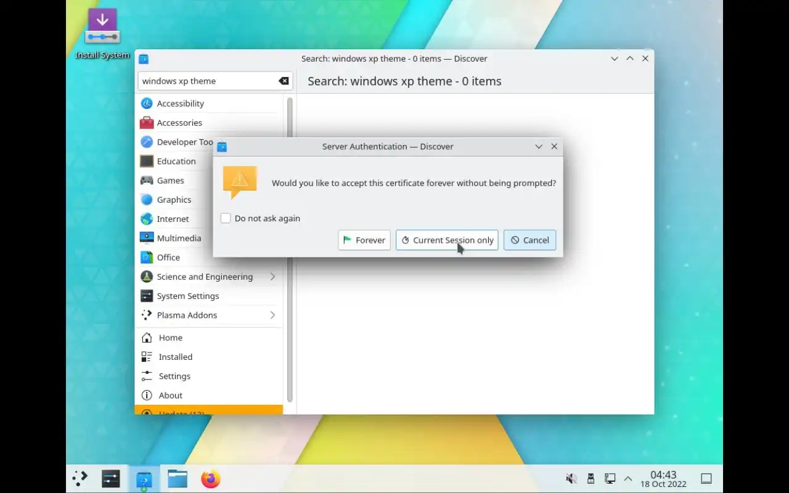Screen dimensions: 789x493
Task: Click the warning icon in the dialog
Action: point(240,182)
